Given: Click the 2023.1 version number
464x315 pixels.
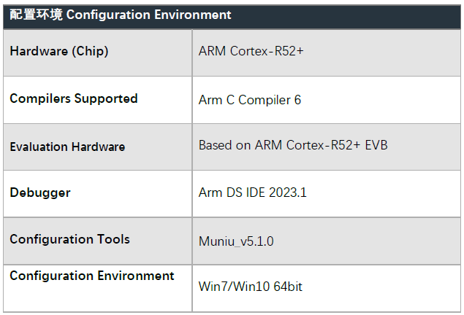Looking at the screenshot, I should point(288,192).
